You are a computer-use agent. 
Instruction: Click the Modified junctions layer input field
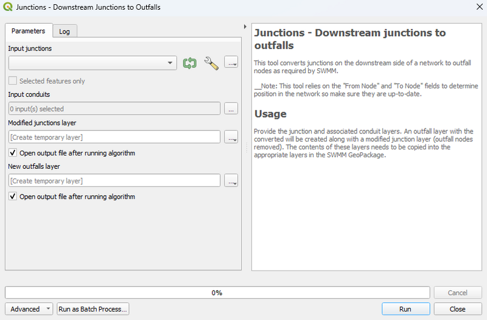114,137
